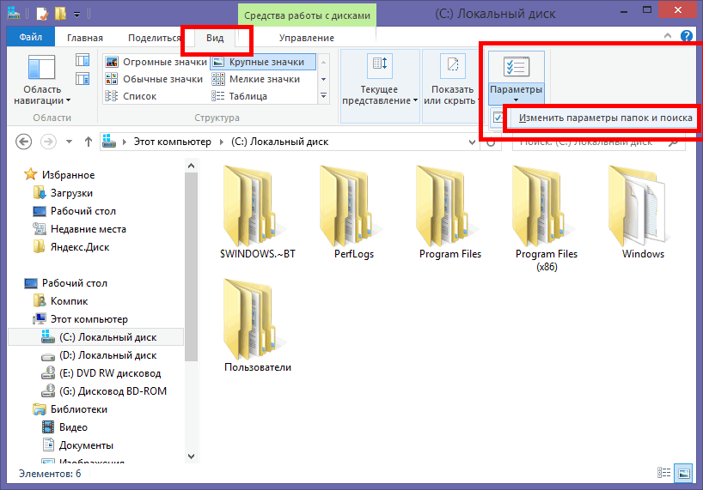
Task: Select (E:) DVD RW дисковод
Action: tap(110, 373)
